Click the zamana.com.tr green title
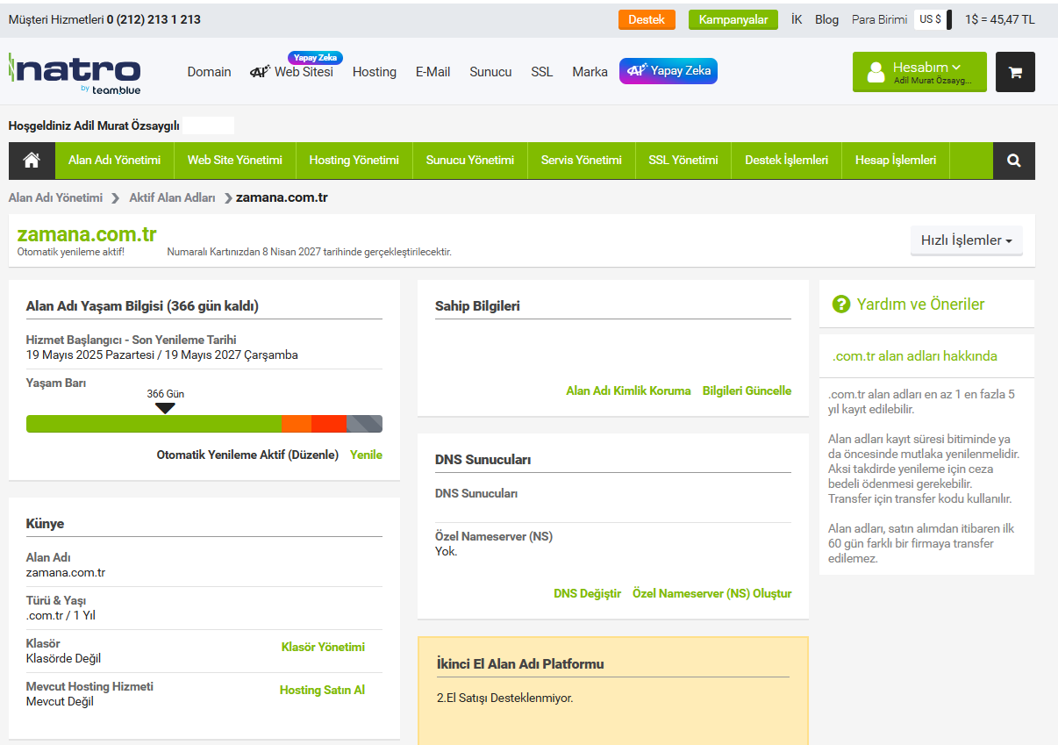Screen dimensions: 1058x745 (x=87, y=234)
